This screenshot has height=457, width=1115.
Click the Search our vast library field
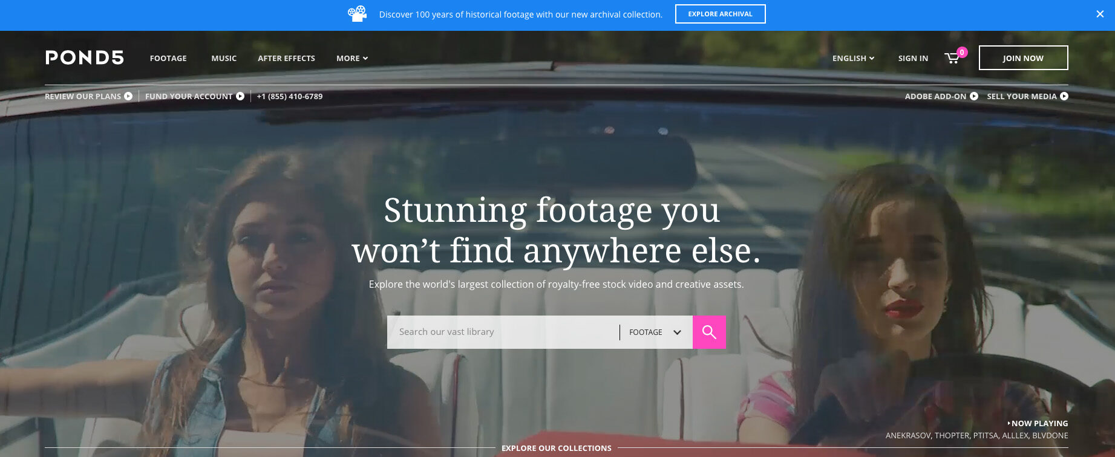pos(503,332)
